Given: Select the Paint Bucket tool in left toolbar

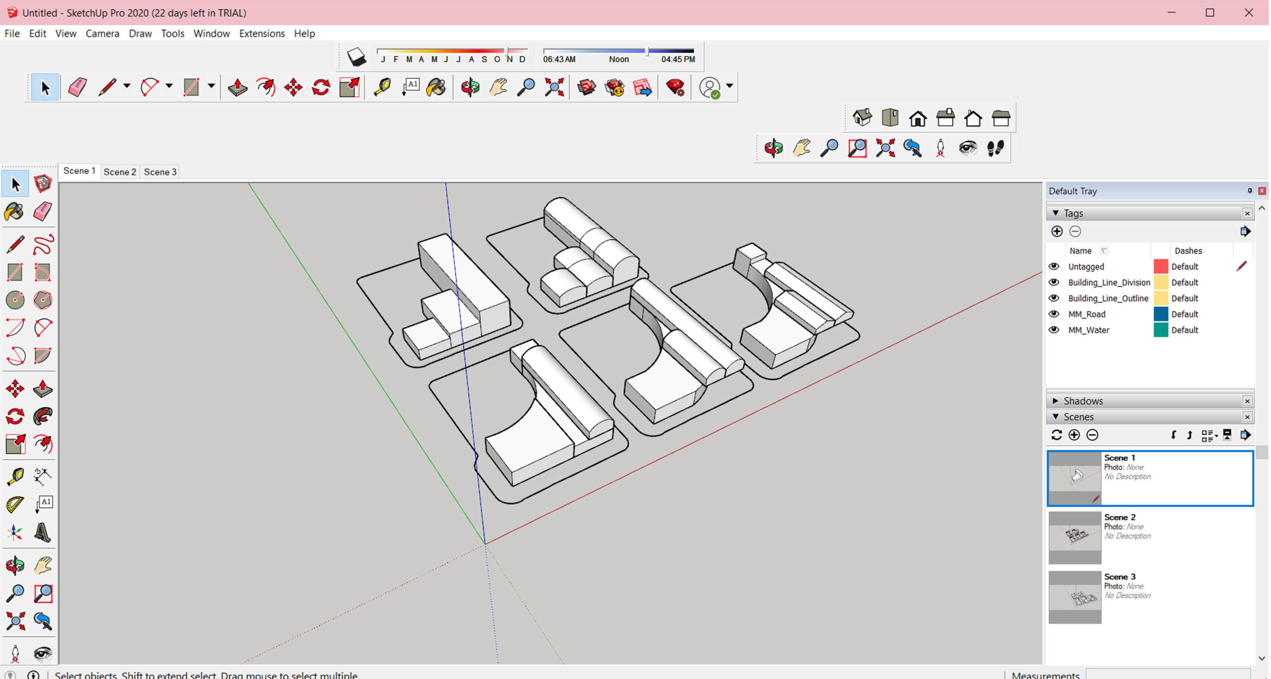Looking at the screenshot, I should [x=14, y=212].
